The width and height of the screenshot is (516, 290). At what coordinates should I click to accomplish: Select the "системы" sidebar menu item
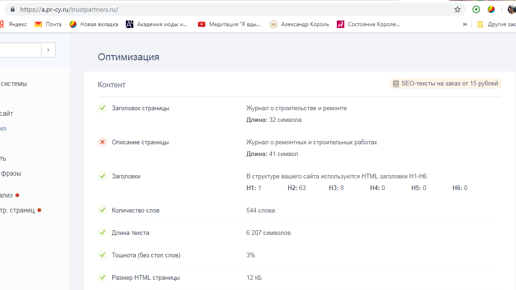[14, 84]
